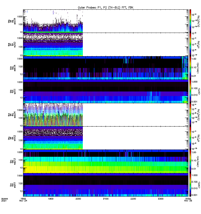Click the "thb fbk scm1" y-axis label

click(x=13, y=91)
